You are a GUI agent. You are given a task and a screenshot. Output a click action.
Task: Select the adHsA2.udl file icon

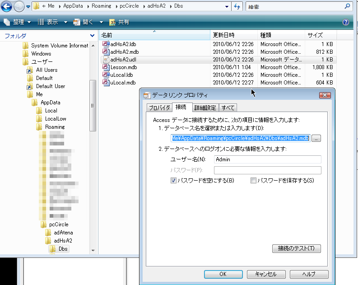click(x=106, y=60)
